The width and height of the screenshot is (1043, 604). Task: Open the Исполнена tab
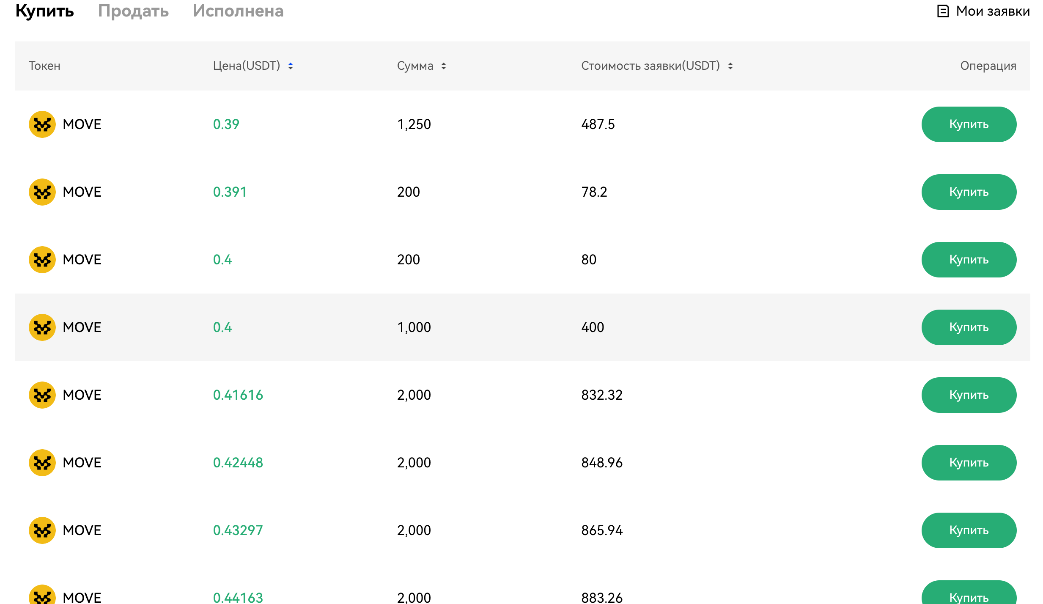tap(238, 11)
